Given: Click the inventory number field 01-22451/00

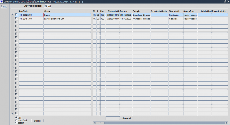Looking at the screenshot, I should (31, 19).
